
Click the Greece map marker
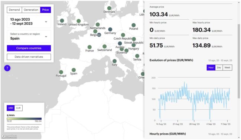tap(143, 74)
